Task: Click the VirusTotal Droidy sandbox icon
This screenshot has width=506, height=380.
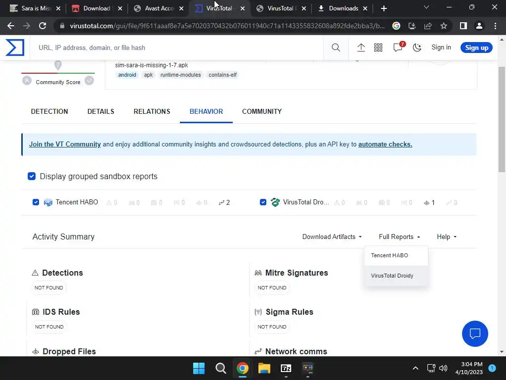Action: pyautogui.click(x=275, y=202)
